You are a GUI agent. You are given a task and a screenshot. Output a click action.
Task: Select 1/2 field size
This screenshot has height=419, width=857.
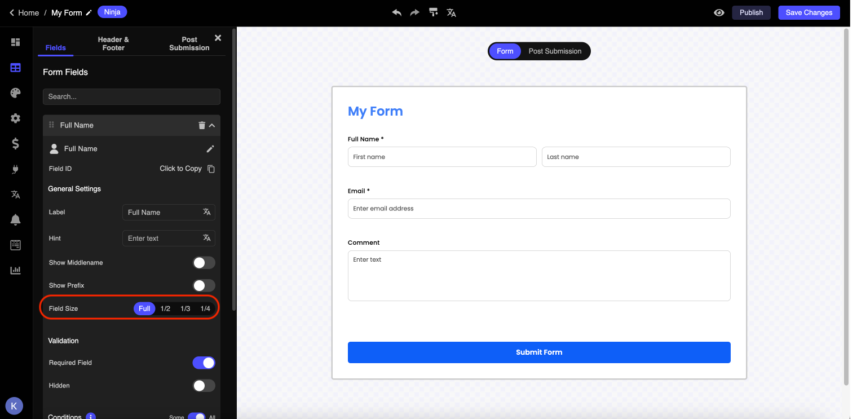point(165,308)
